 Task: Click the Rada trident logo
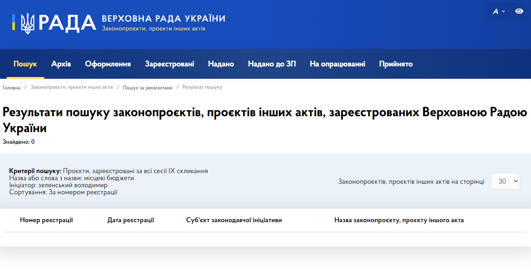pyautogui.click(x=28, y=23)
